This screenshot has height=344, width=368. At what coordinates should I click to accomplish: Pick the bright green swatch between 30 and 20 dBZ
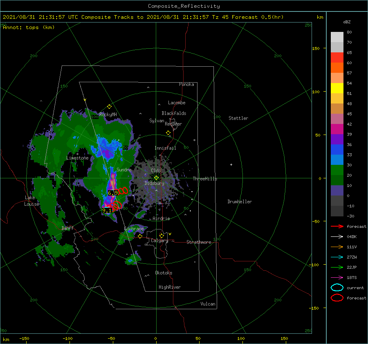[337, 170]
